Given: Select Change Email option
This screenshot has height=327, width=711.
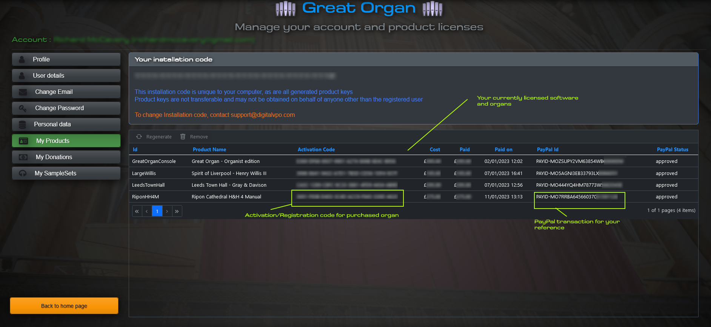Looking at the screenshot, I should [66, 92].
